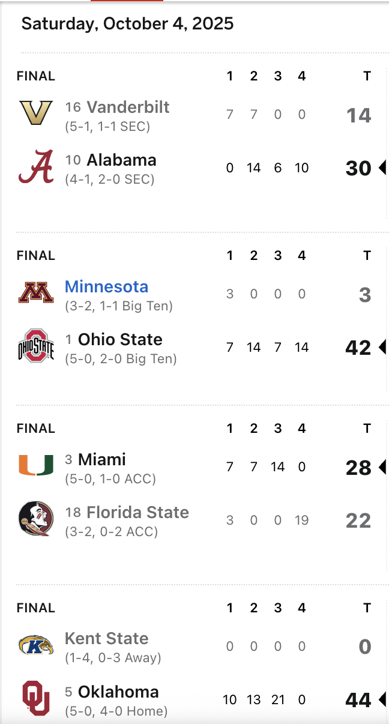
Task: Click the Oklahoma Sooners logo
Action: pos(36,698)
